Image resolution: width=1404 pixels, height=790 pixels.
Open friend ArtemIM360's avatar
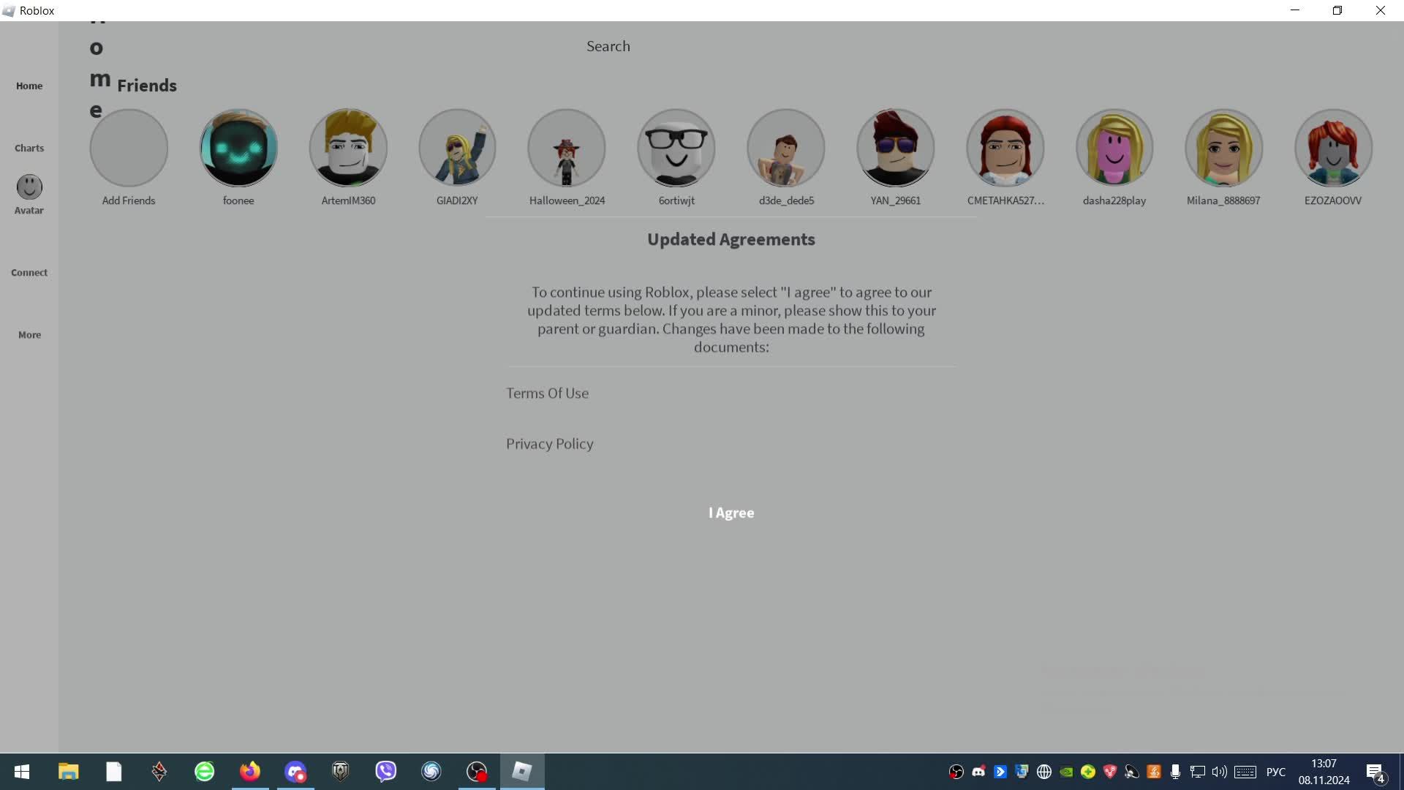(348, 148)
